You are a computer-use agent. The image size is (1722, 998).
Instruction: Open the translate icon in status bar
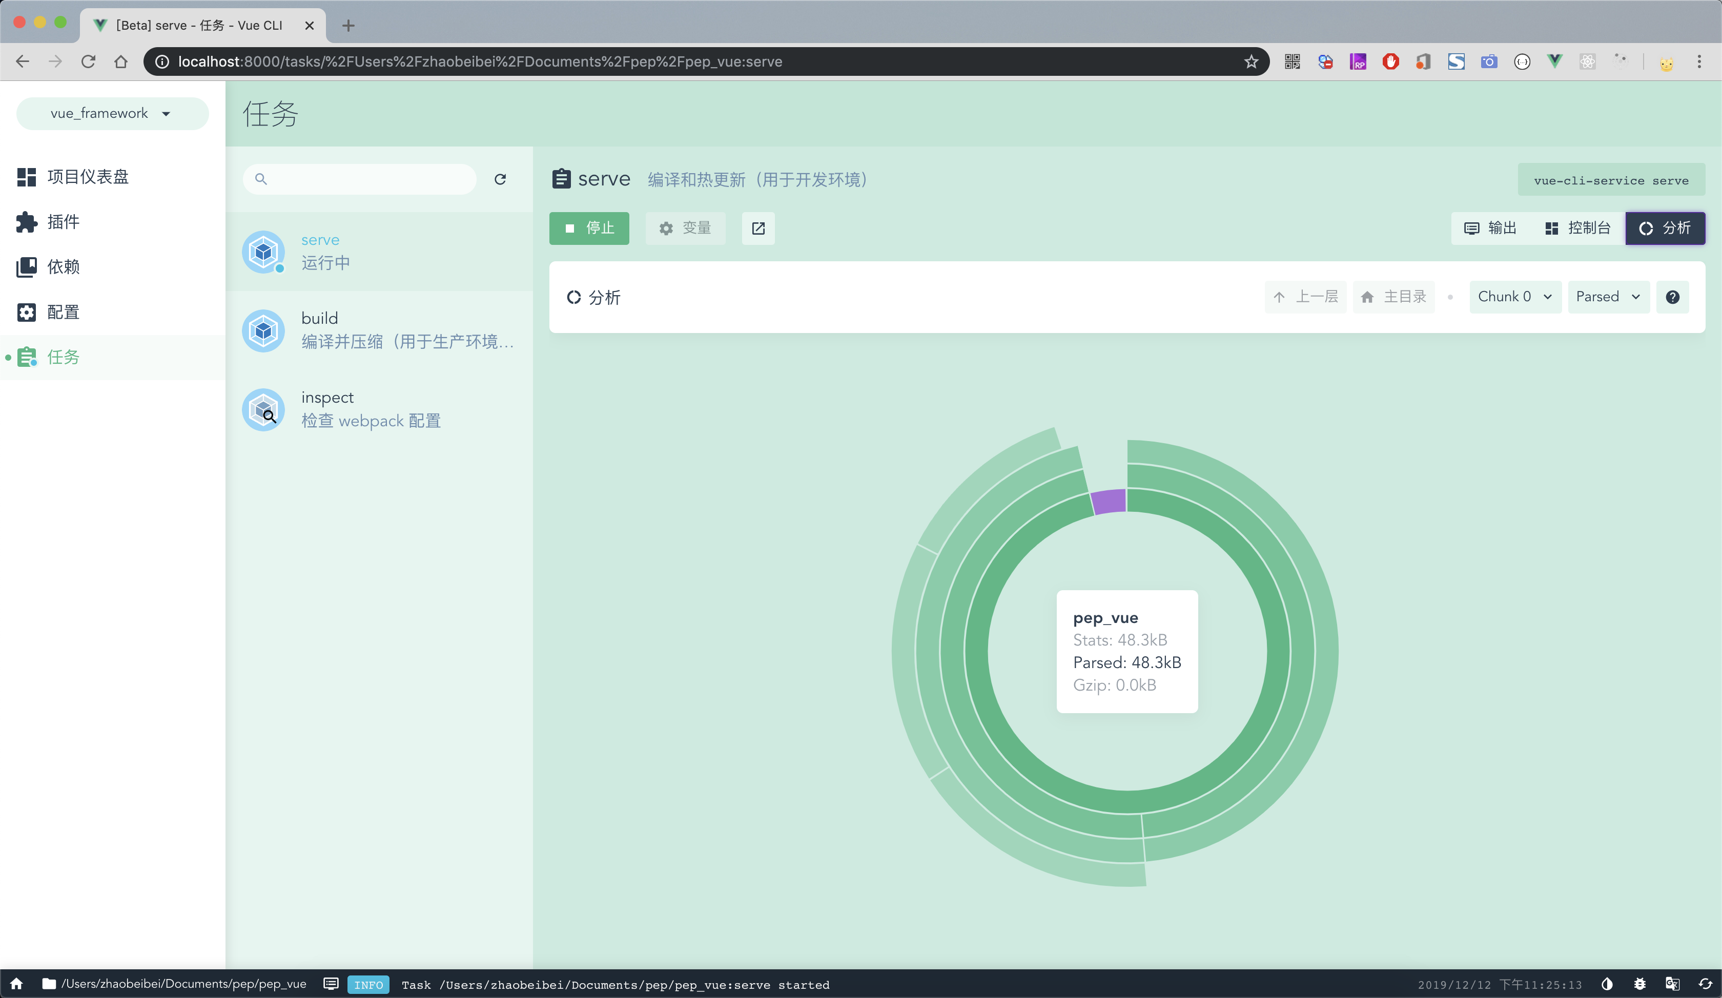tap(1673, 984)
